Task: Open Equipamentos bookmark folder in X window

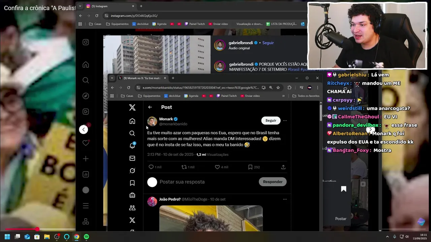Action: [149, 96]
